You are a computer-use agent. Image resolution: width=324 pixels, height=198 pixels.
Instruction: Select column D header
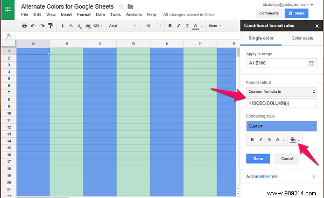click(133, 43)
